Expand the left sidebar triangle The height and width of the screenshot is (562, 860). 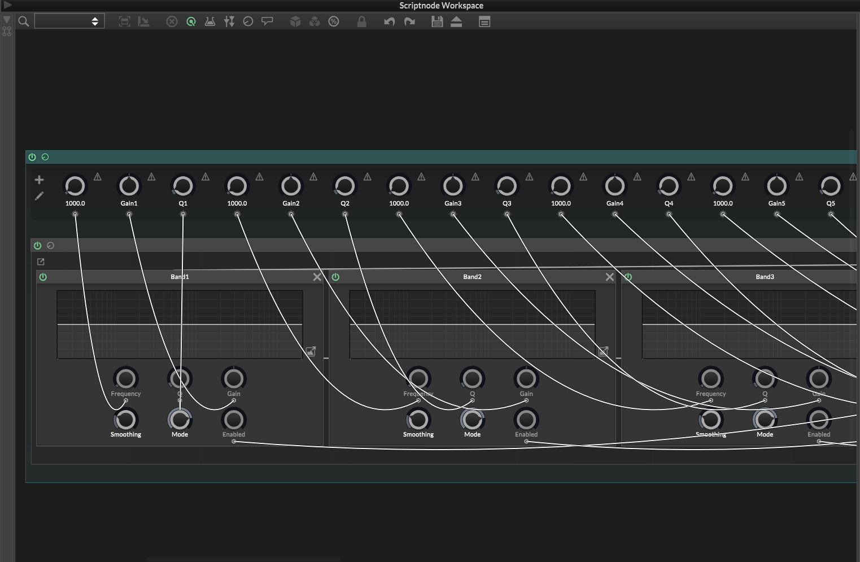7,20
